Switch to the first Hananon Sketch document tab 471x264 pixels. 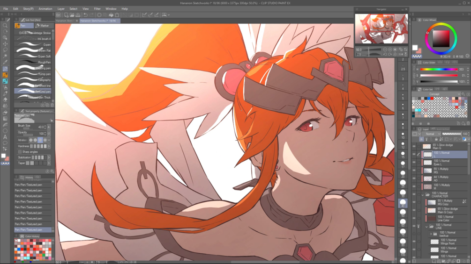click(x=65, y=21)
